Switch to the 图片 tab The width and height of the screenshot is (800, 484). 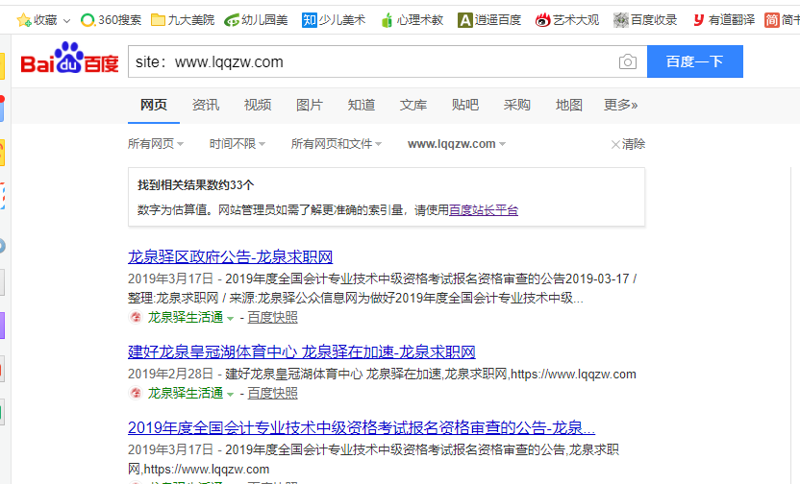point(310,105)
